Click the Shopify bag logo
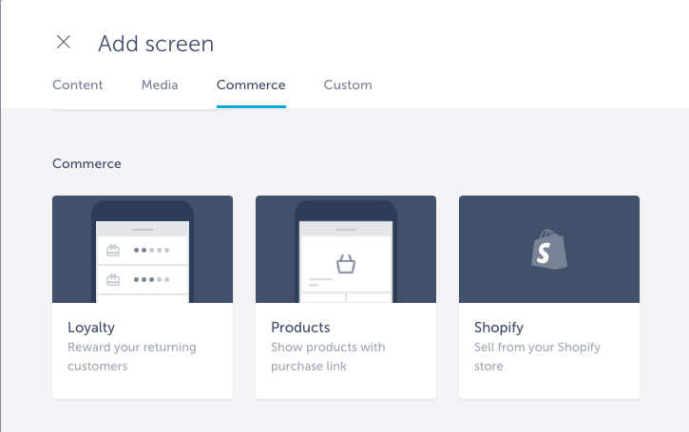Image resolution: width=689 pixels, height=432 pixels. point(549,249)
